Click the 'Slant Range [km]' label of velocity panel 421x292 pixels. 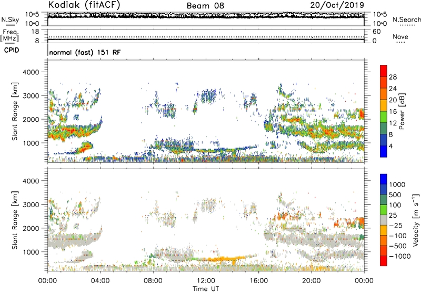click(15, 220)
